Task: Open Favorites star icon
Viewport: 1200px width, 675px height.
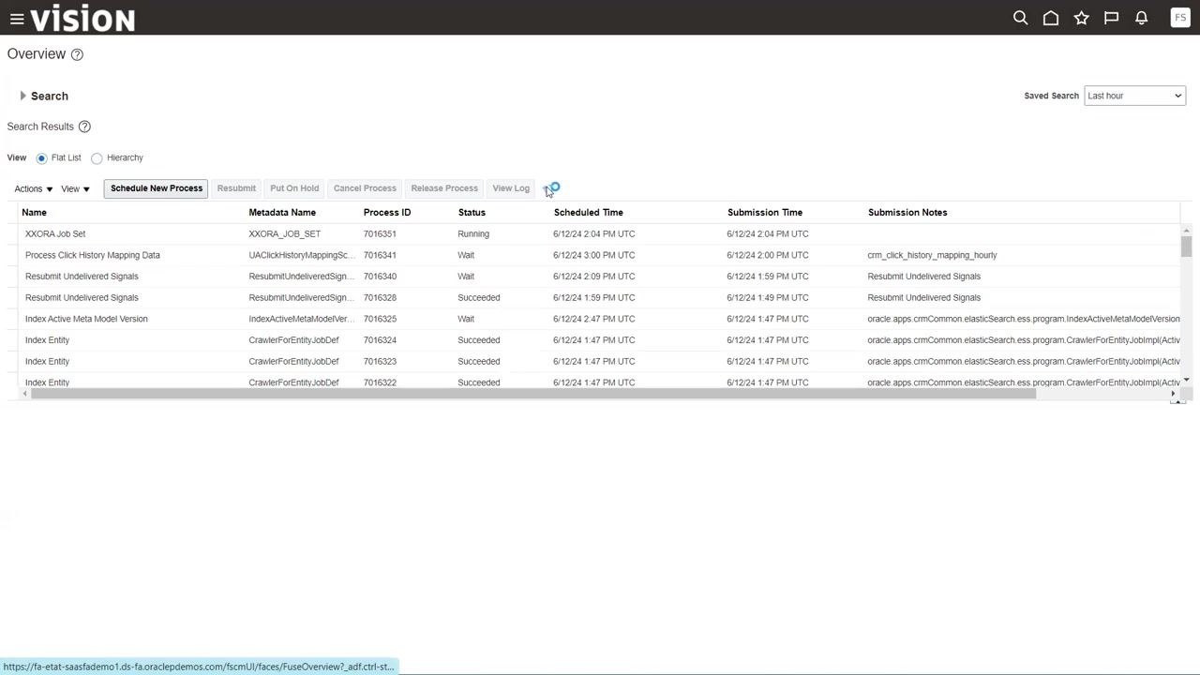Action: coord(1081,18)
